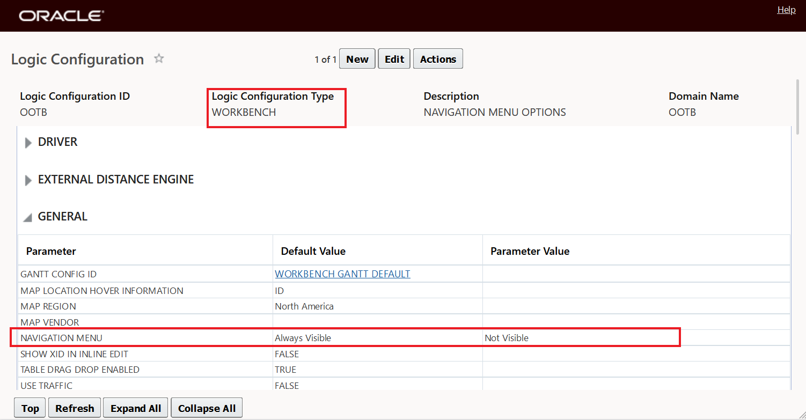806x420 pixels.
Task: Click the GANTT CONFIG ID parameter
Action: click(x=58, y=274)
